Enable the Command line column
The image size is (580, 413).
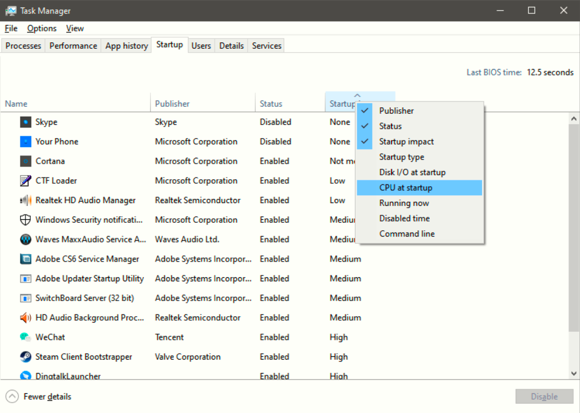(419, 234)
